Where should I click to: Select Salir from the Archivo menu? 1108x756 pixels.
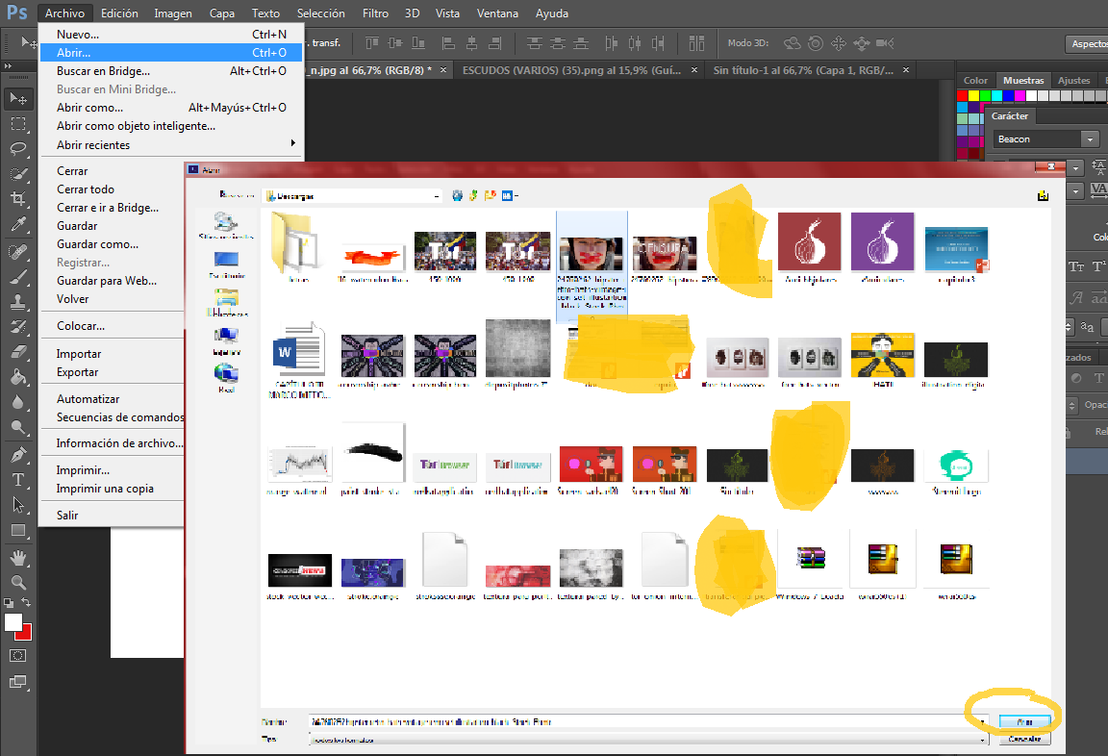click(113, 516)
